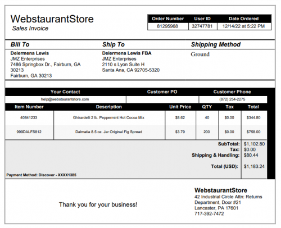This screenshot has height=228, width=281.
Task: Select the order number 81295968 cell
Action: [167, 26]
